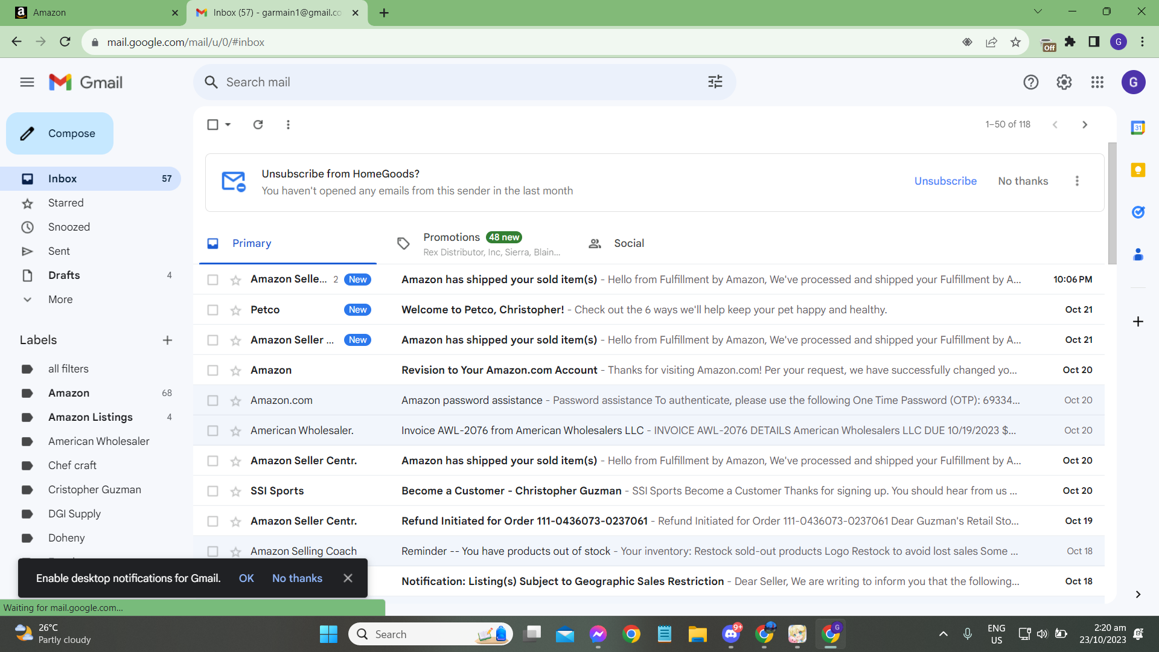Open the Chrome extensions puzzle icon

point(1070,42)
